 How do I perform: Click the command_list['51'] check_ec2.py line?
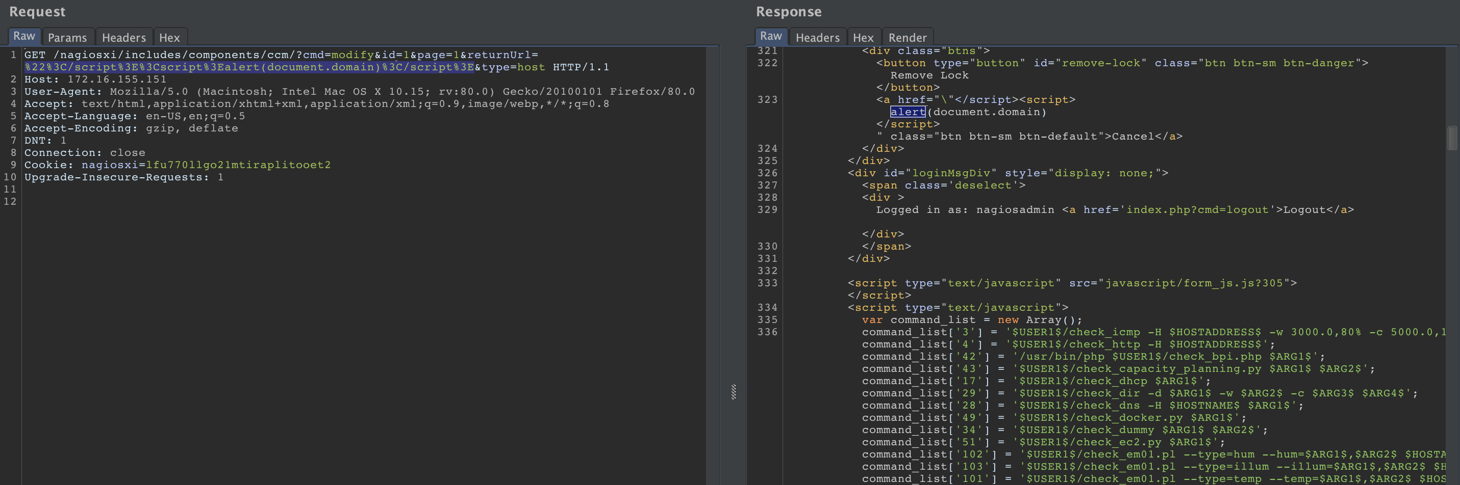[1043, 443]
